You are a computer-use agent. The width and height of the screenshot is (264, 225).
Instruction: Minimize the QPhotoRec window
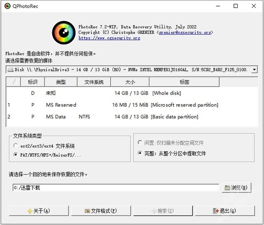coord(218,6)
